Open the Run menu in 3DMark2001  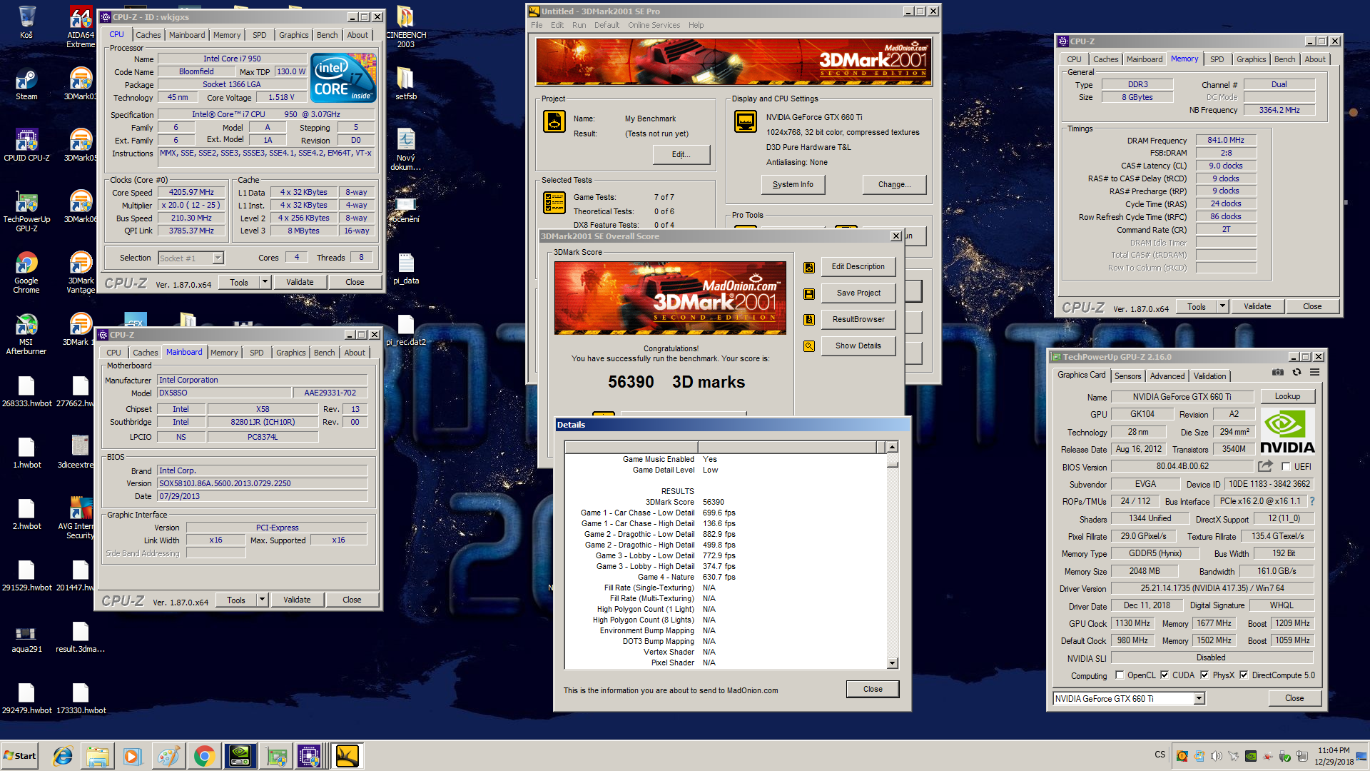click(x=579, y=25)
